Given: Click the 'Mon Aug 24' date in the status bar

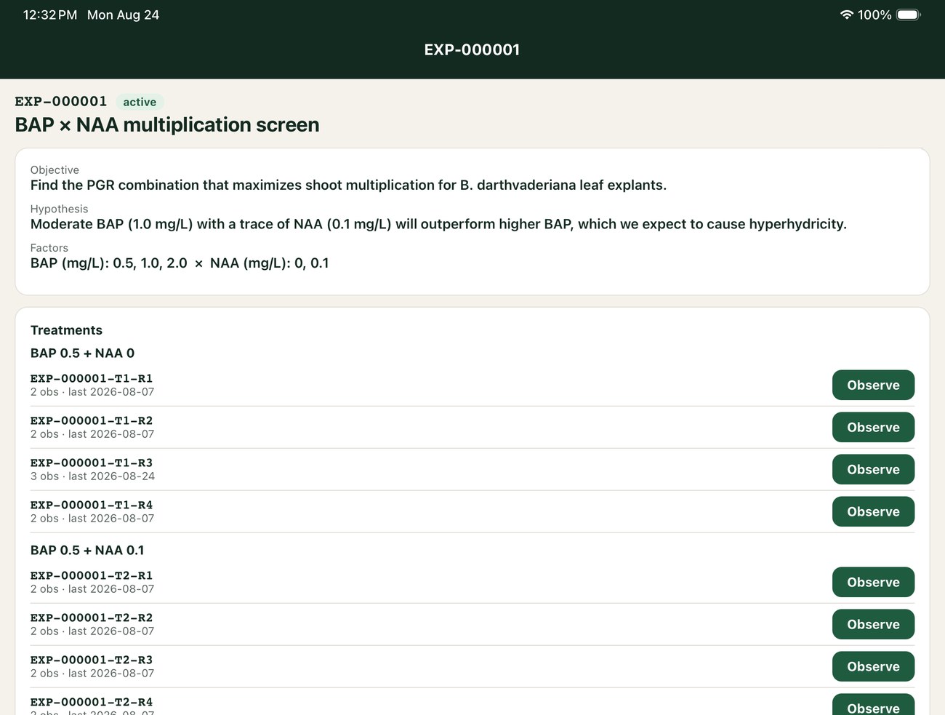Looking at the screenshot, I should (123, 15).
